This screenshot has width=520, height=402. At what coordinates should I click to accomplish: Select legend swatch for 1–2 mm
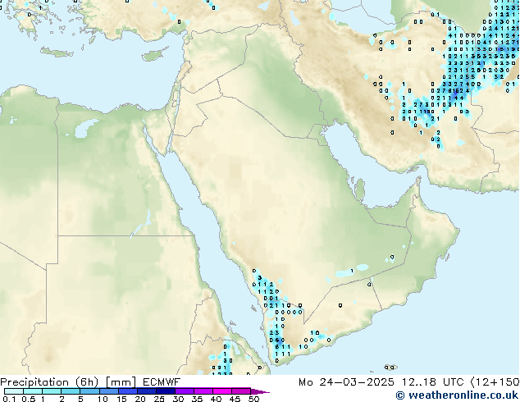52,391
